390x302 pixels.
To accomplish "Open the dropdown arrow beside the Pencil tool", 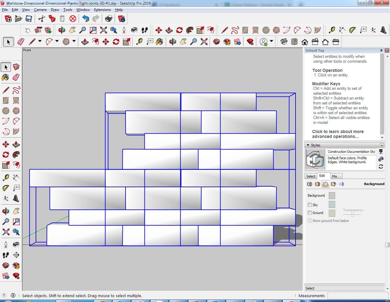I will [40, 41].
